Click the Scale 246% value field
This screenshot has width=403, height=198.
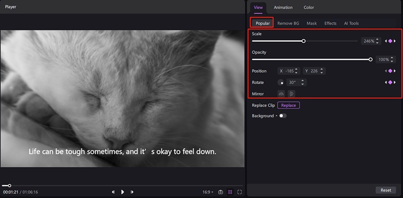click(x=369, y=41)
